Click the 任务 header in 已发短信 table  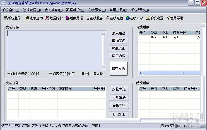coord(155,89)
